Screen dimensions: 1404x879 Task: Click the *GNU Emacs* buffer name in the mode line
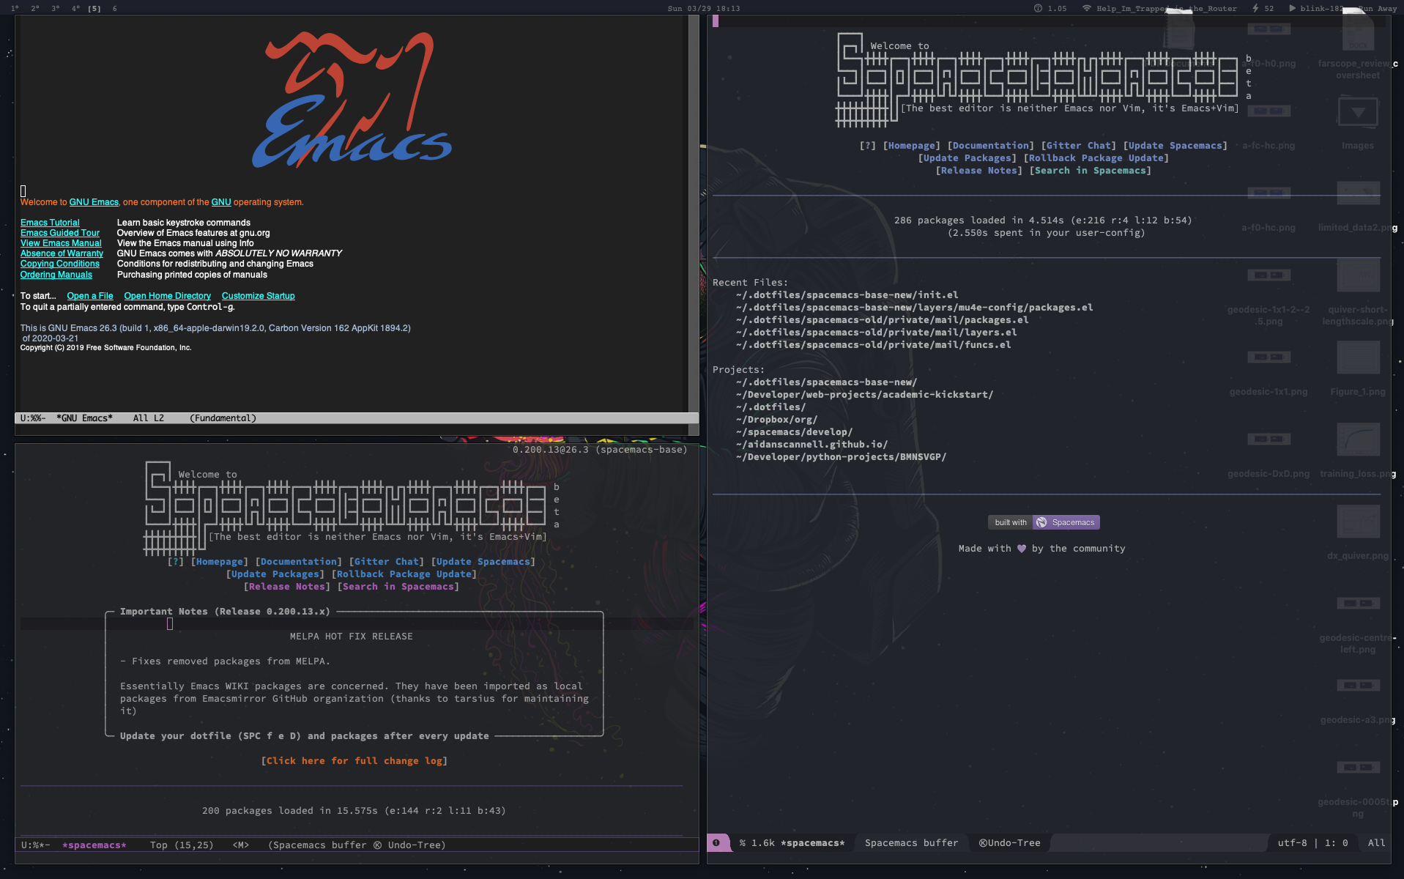tap(85, 418)
